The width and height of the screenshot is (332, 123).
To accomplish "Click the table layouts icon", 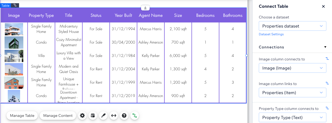I will click(x=93, y=116).
